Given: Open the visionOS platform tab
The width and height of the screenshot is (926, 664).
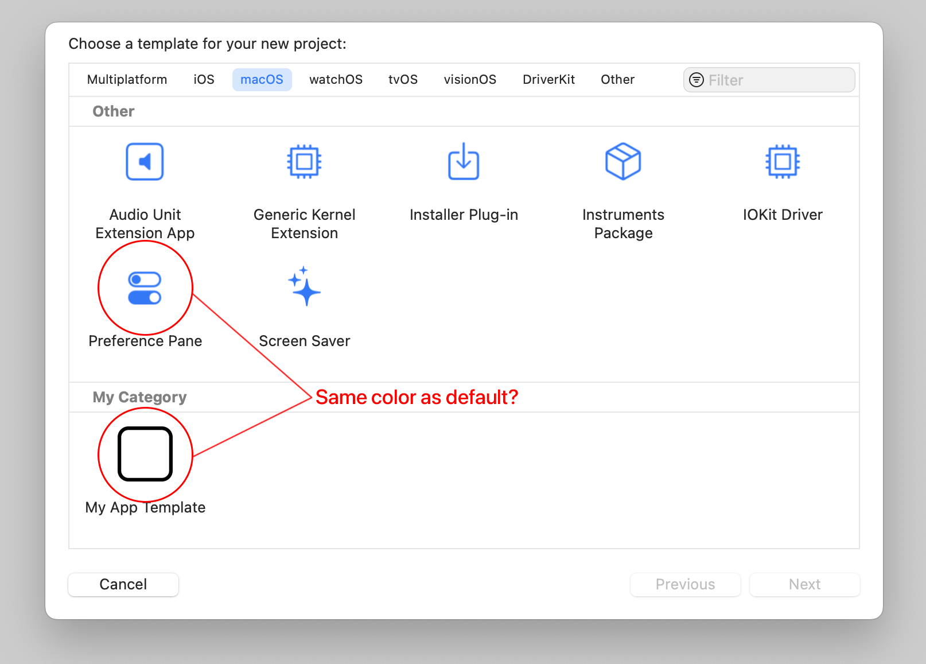Looking at the screenshot, I should tap(470, 80).
